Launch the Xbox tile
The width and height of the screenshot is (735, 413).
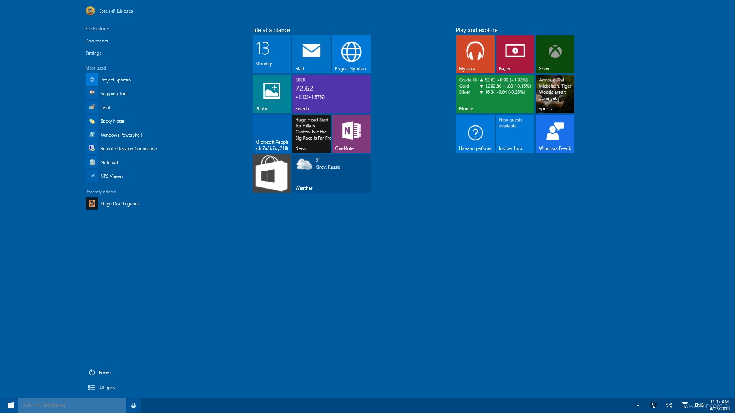(555, 54)
